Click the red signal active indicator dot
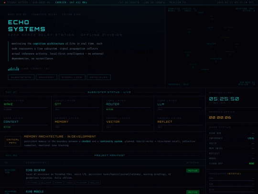Viewport: 258px width, 194px height. pos(5,2)
